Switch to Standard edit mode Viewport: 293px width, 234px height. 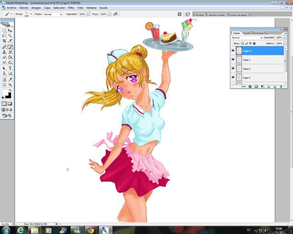4,103
